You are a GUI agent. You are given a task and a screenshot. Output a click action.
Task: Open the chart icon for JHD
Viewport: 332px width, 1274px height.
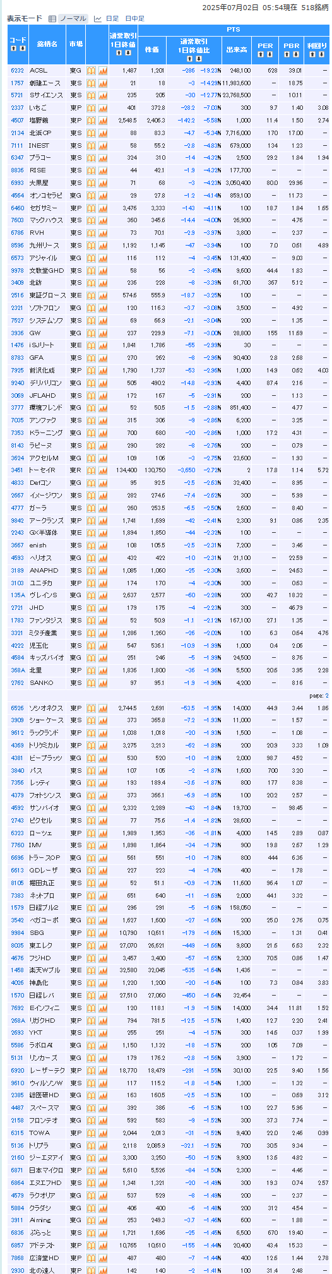pyautogui.click(x=103, y=608)
